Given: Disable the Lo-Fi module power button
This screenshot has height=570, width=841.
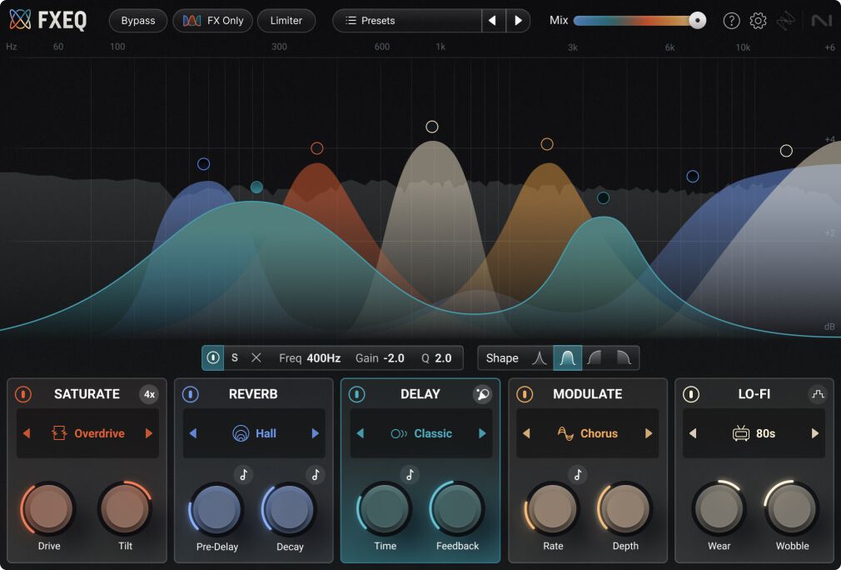Looking at the screenshot, I should 690,394.
